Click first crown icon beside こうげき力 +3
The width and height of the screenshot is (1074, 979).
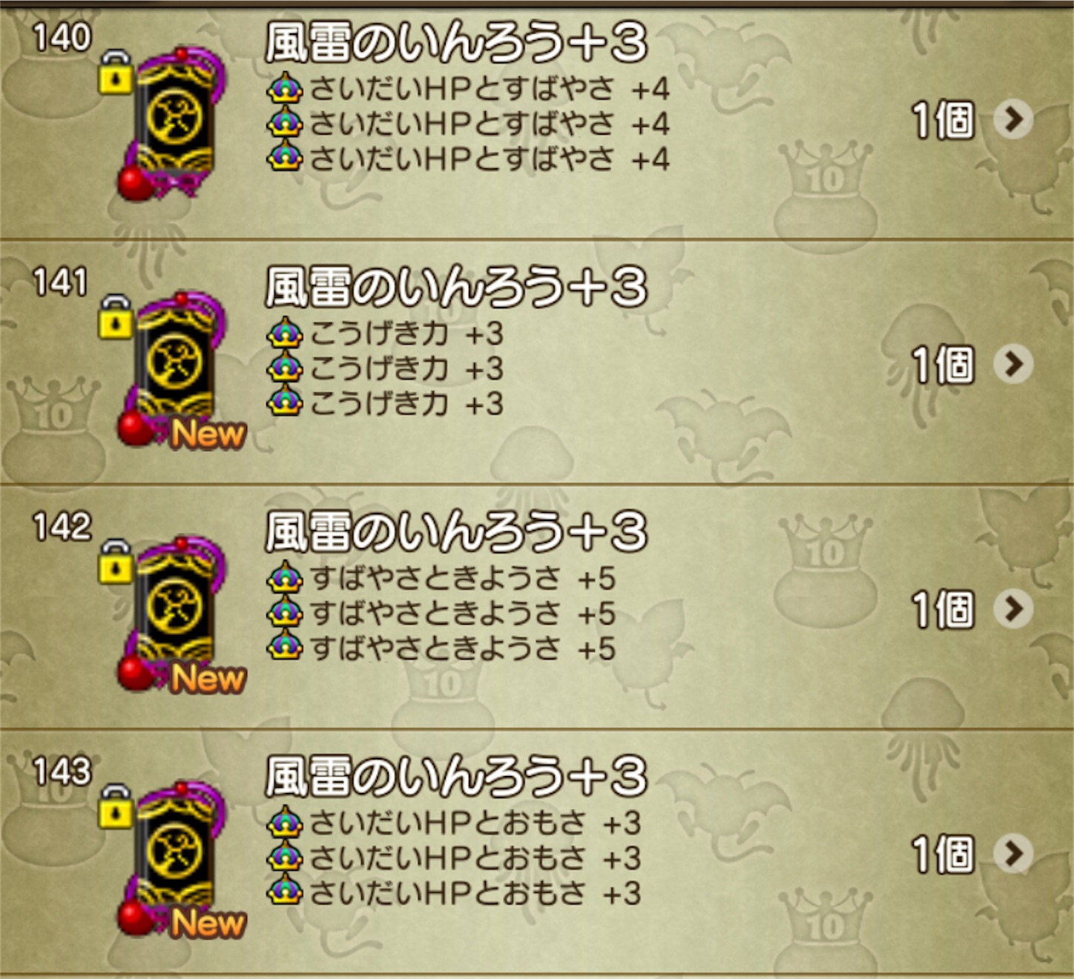pos(285,333)
